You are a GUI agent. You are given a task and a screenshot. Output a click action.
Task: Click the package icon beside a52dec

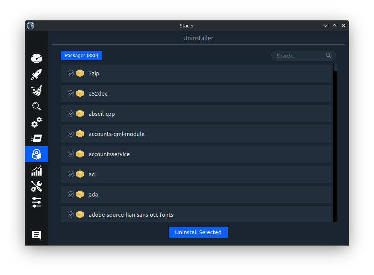click(80, 93)
